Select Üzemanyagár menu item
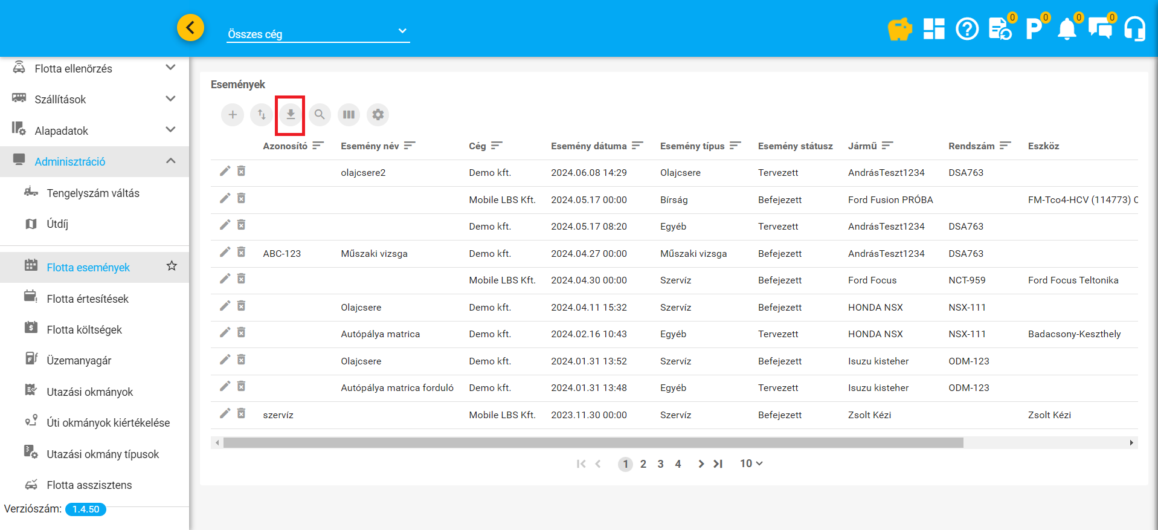The width and height of the screenshot is (1158, 530). click(79, 360)
